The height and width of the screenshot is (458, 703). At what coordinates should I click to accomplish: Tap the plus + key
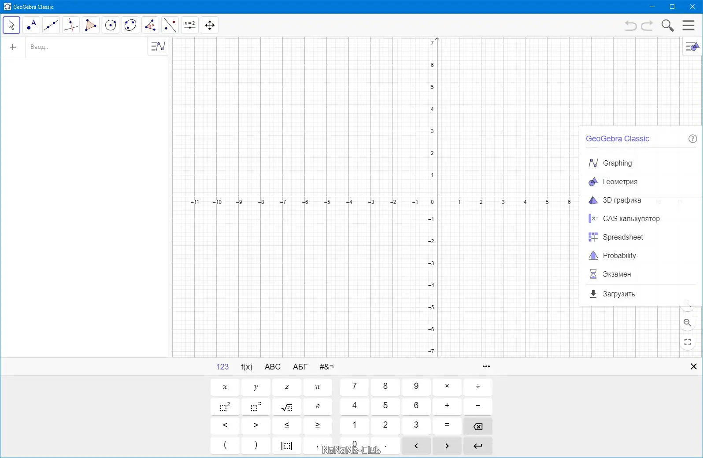(447, 406)
